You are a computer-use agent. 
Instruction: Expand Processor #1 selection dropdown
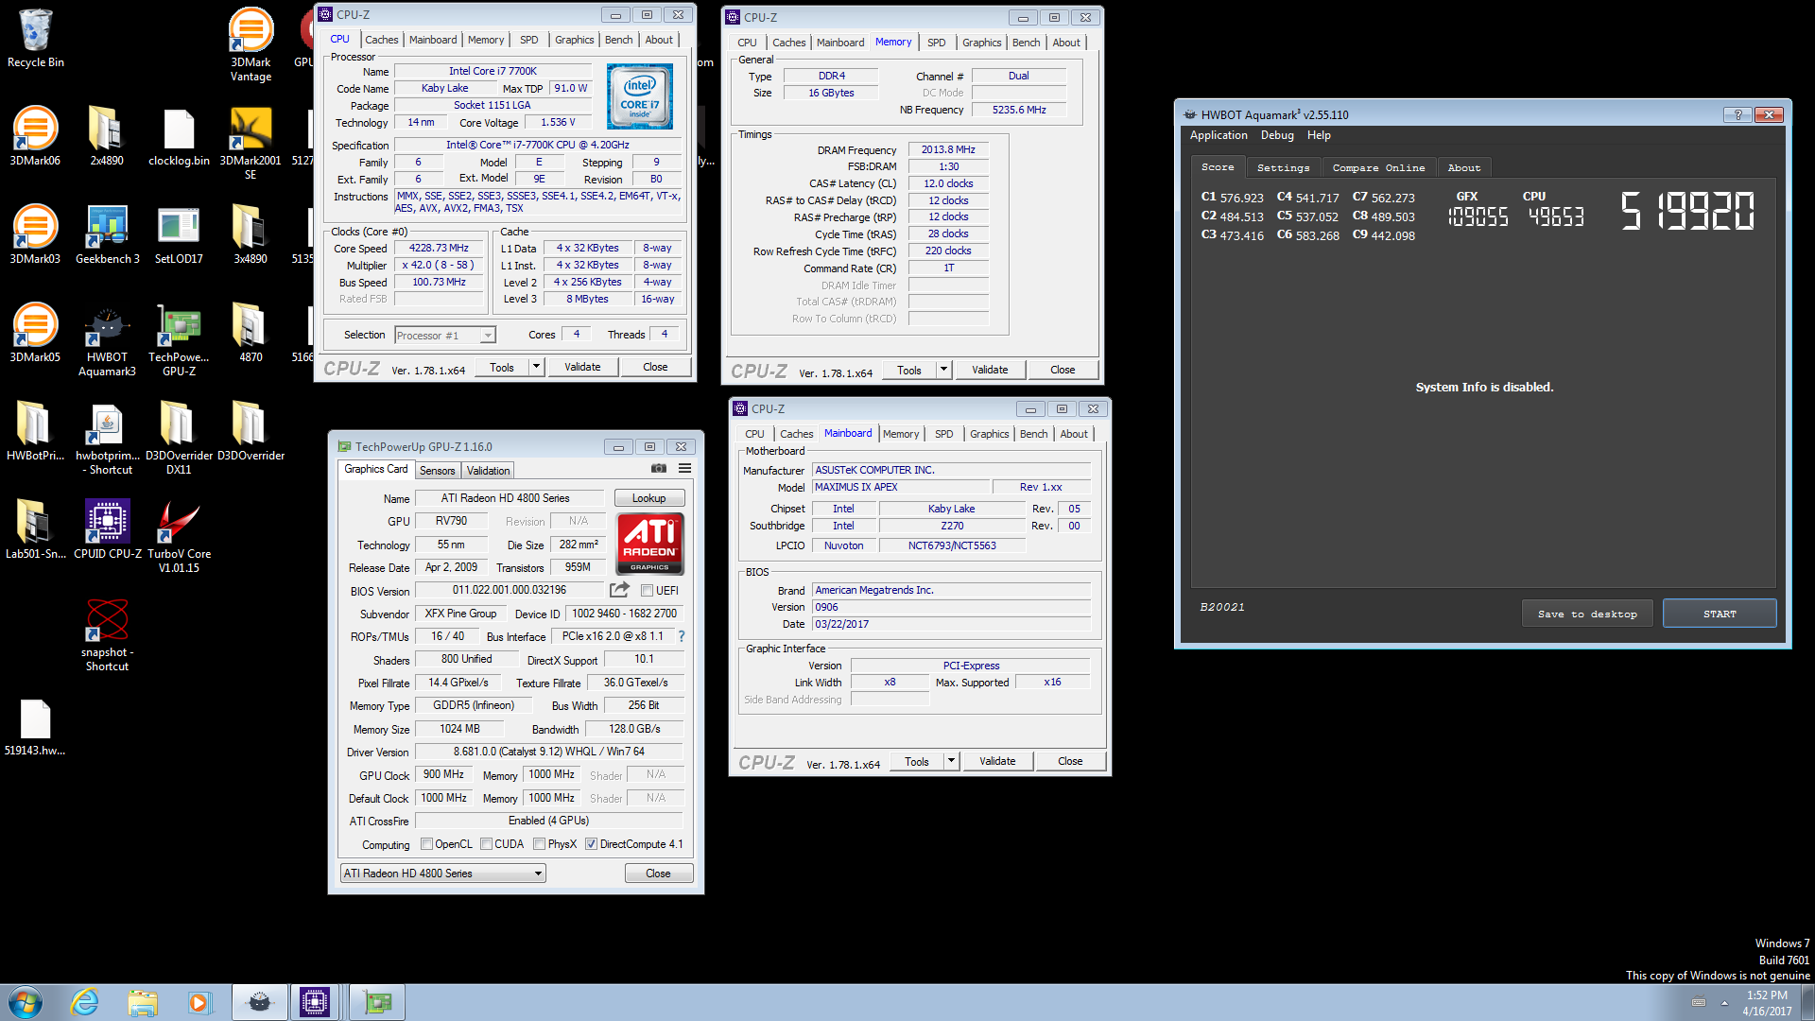point(488,336)
